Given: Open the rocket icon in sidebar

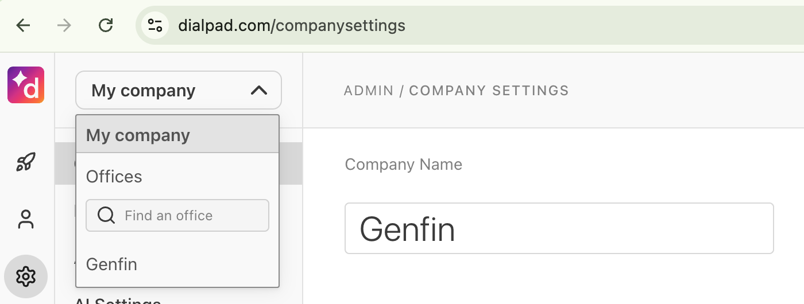Looking at the screenshot, I should point(26,162).
